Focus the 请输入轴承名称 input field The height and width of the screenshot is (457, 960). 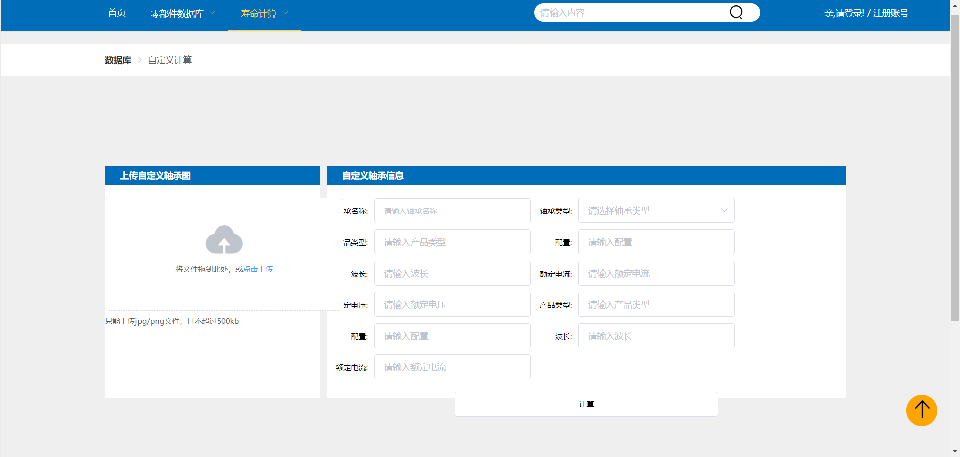tap(452, 211)
